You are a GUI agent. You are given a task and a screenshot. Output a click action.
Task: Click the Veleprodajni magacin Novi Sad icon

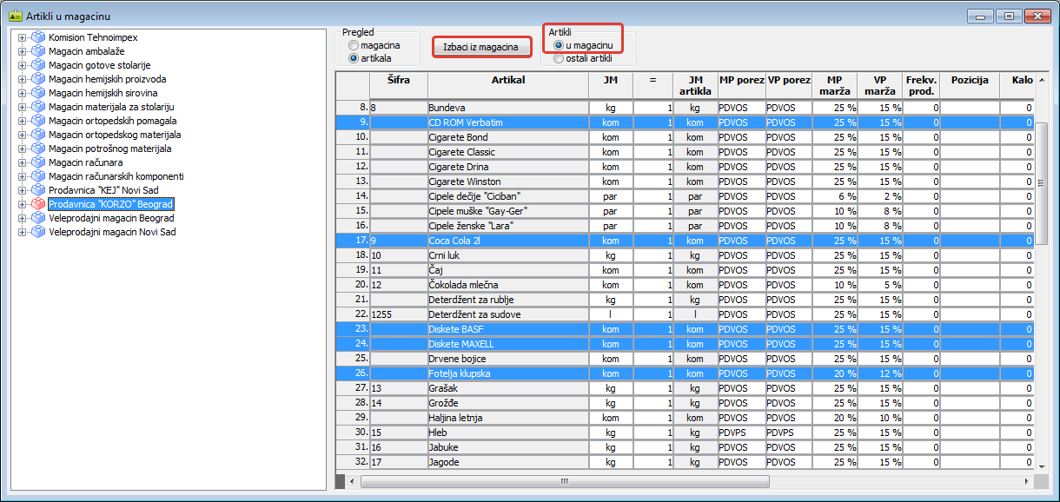37,232
